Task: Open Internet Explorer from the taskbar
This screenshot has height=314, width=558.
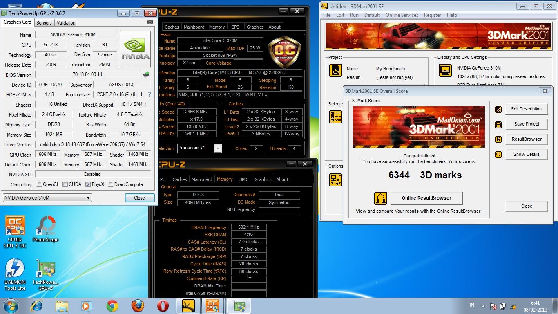Action: (x=37, y=306)
